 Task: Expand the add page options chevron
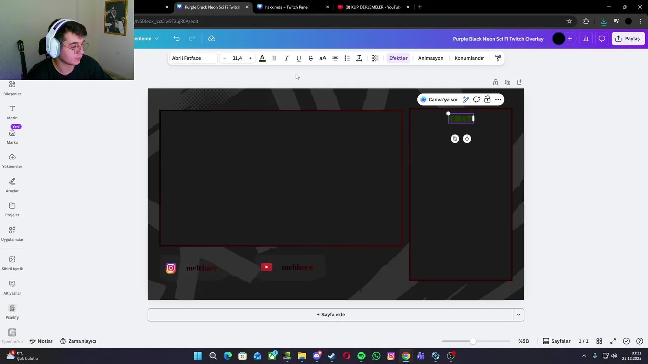518,315
